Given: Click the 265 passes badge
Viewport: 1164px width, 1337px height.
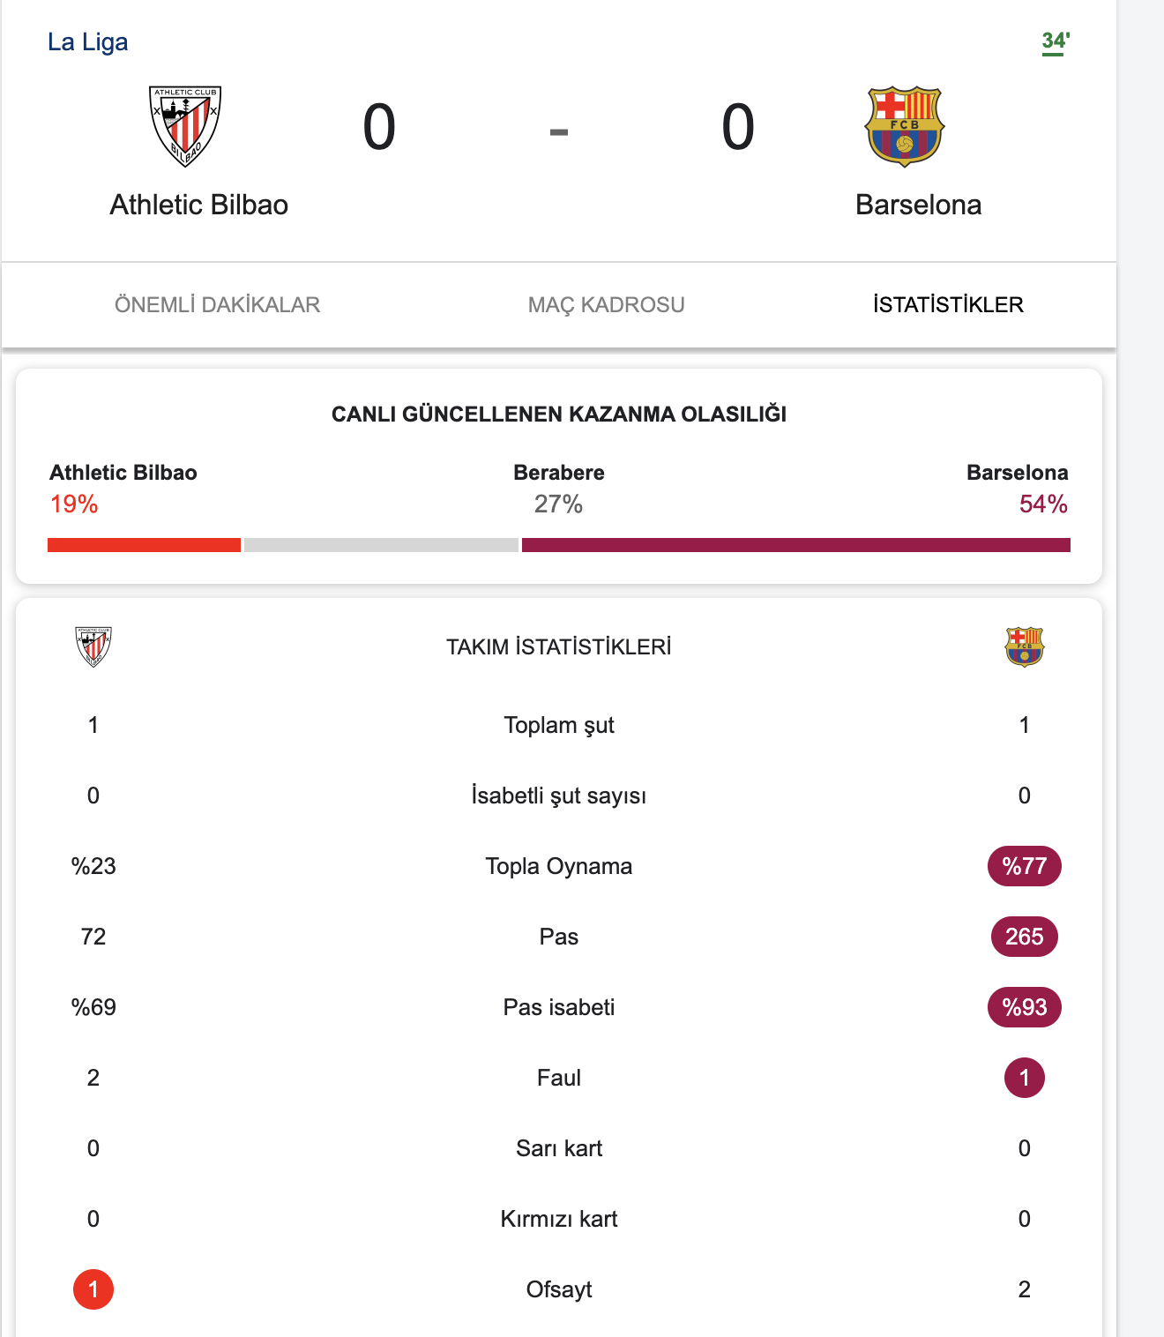Looking at the screenshot, I should point(1024,937).
